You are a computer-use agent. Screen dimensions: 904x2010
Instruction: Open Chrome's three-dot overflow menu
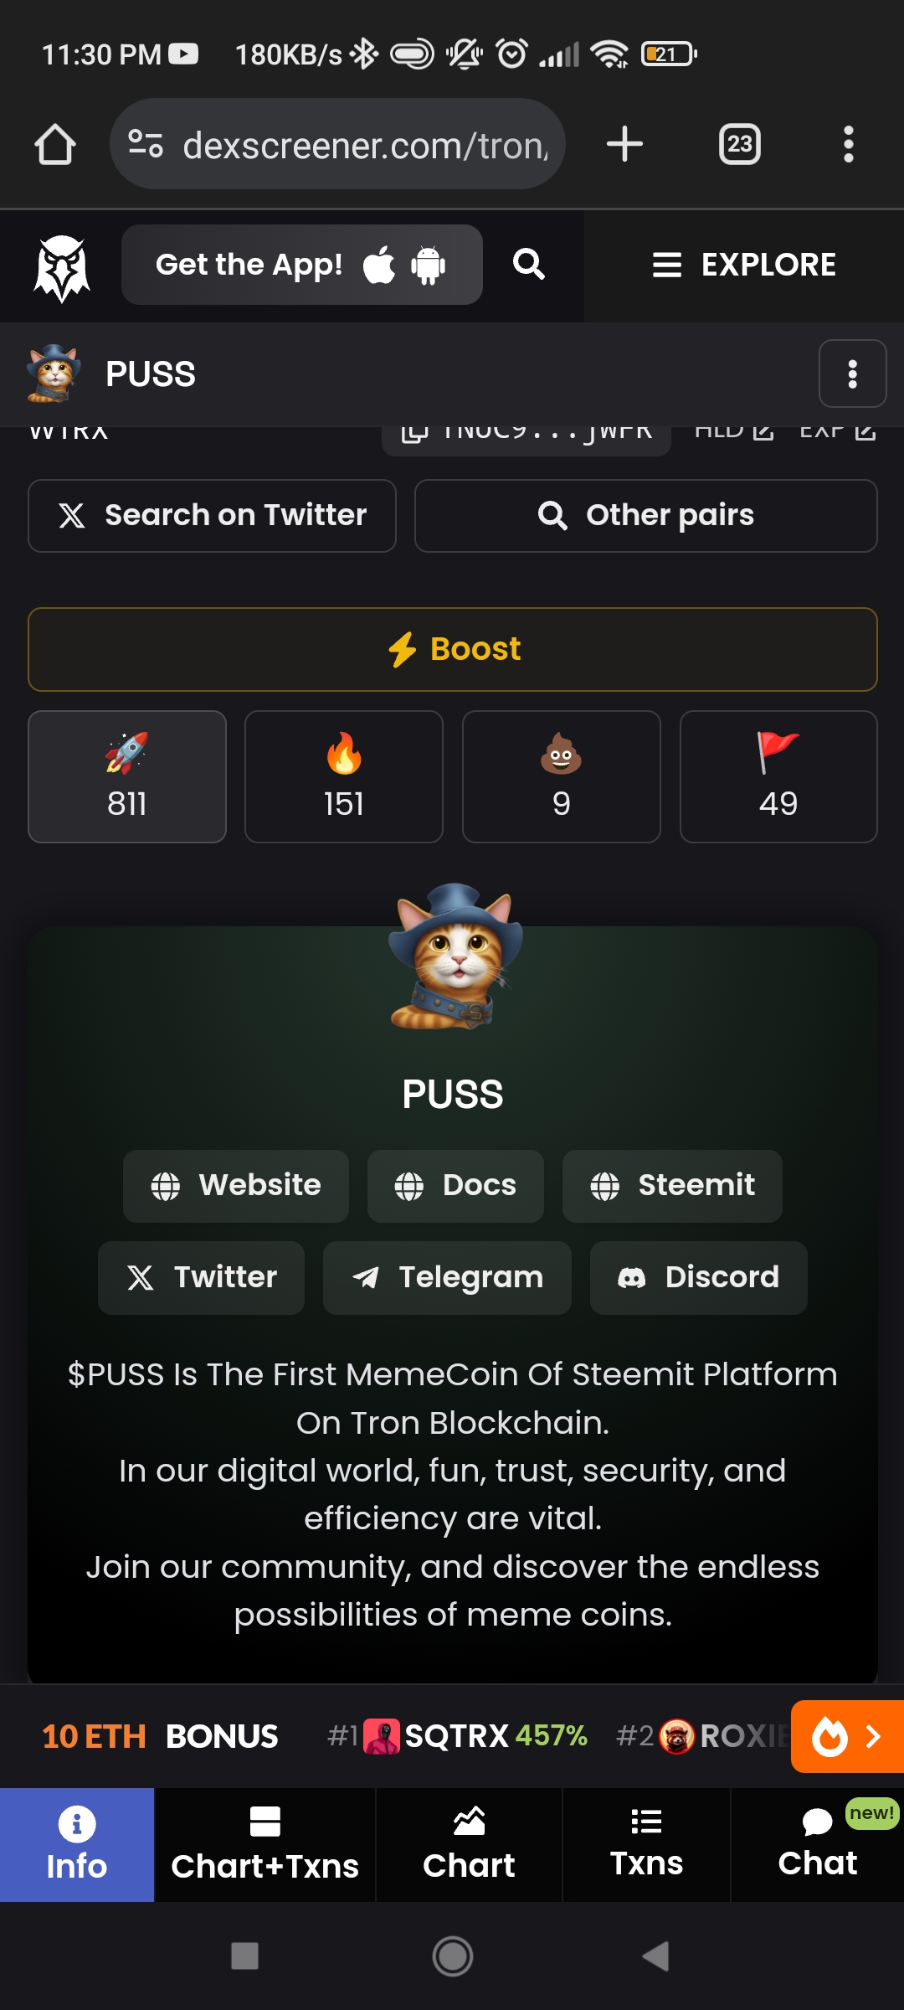point(848,144)
